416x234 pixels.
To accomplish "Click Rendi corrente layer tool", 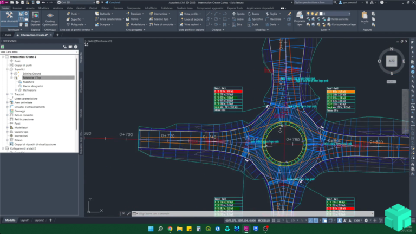I will coord(338,19).
